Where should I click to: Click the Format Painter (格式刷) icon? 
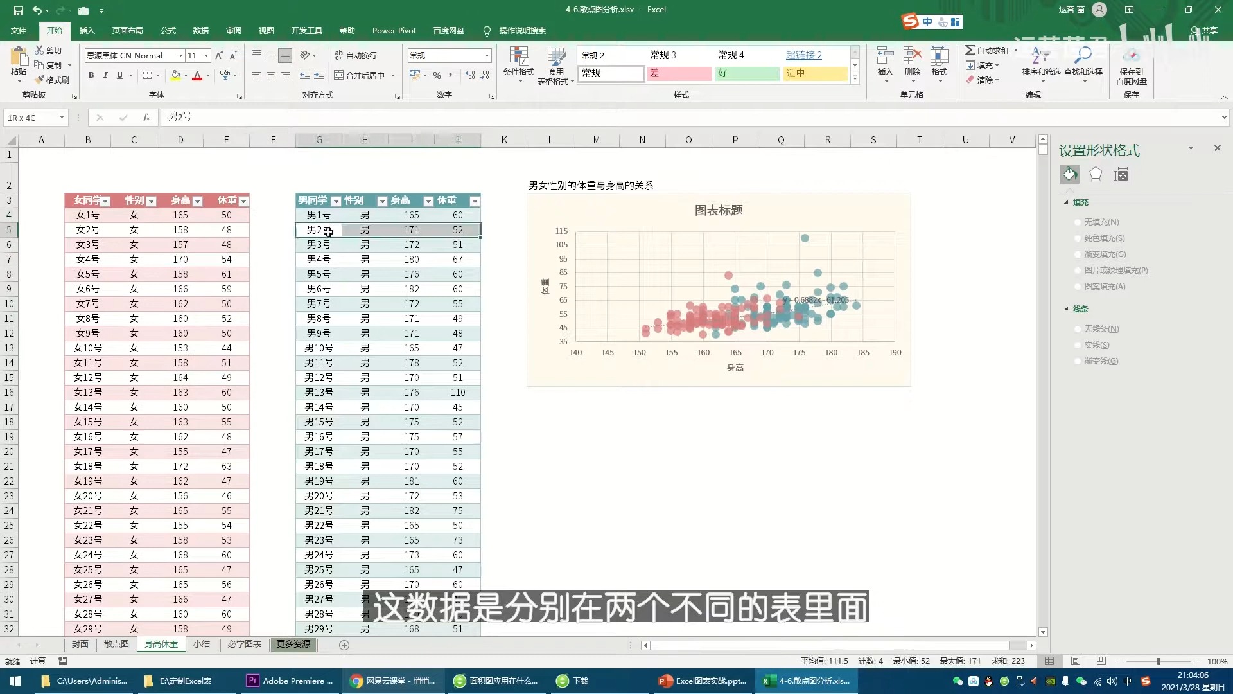[x=40, y=80]
